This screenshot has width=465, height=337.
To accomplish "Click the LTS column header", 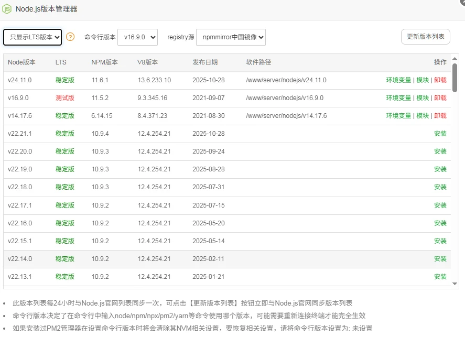I will (x=61, y=62).
